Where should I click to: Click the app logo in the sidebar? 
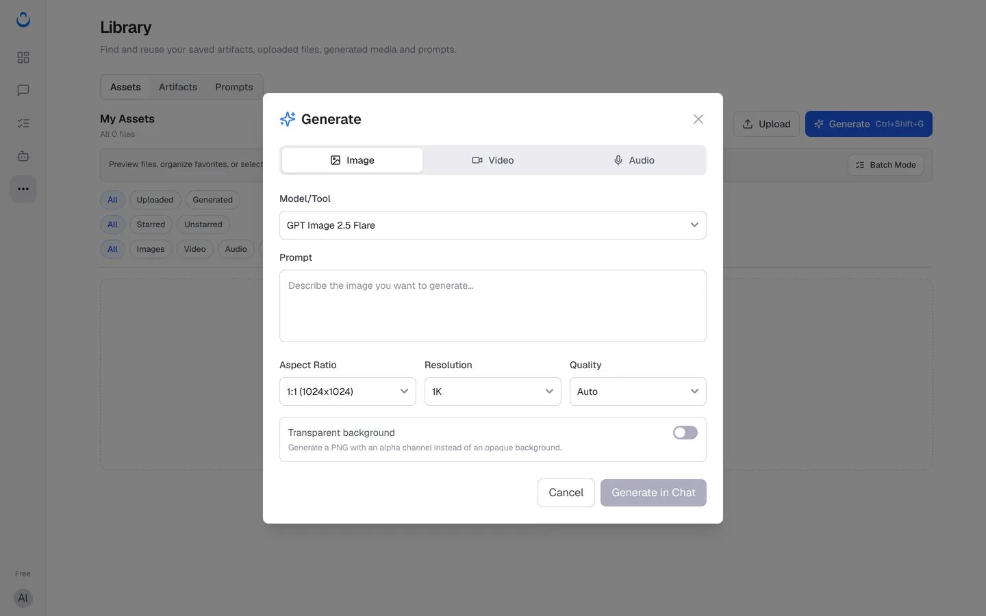(x=23, y=19)
